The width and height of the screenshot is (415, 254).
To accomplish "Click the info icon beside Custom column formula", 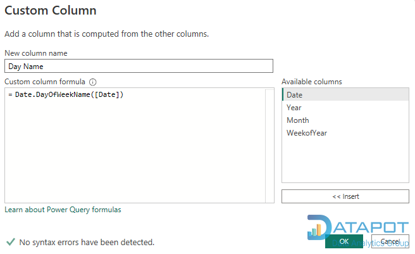I will 92,82.
